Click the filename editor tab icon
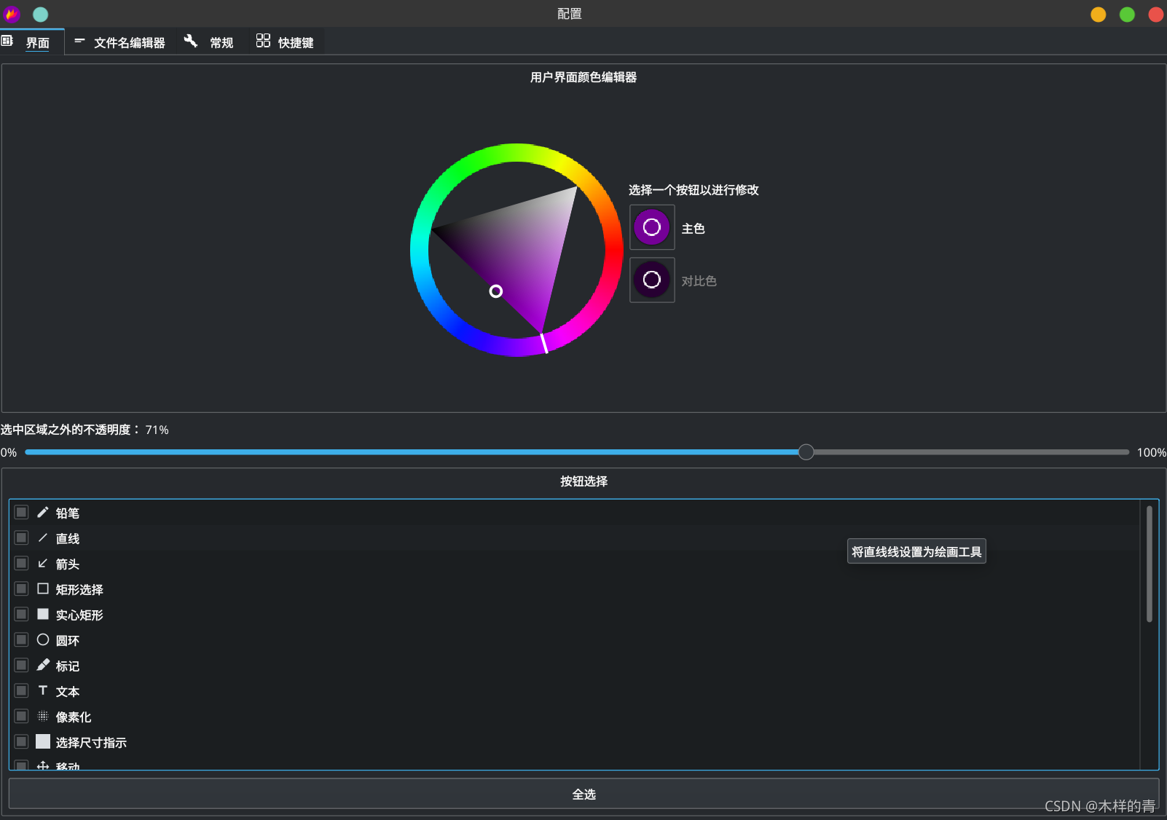 coord(79,41)
